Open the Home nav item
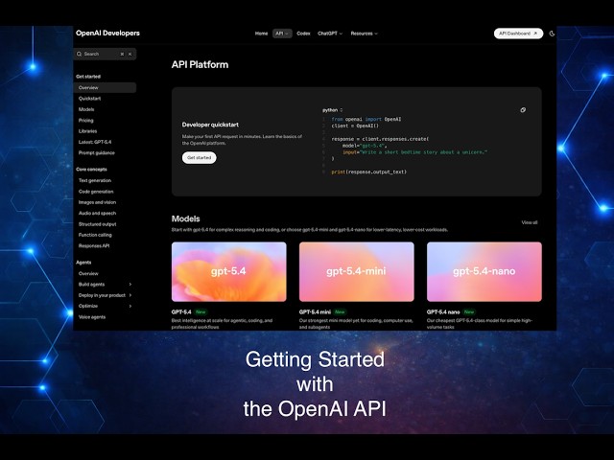The width and height of the screenshot is (614, 460). click(x=261, y=34)
